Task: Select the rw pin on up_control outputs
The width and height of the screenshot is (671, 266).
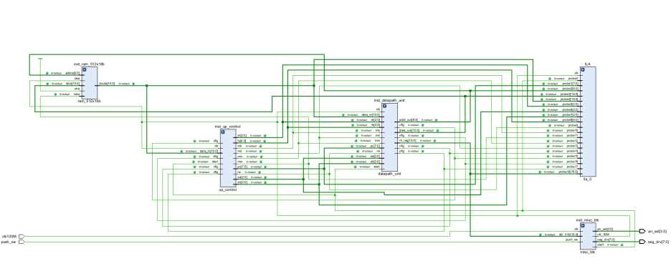Action: 239,172
